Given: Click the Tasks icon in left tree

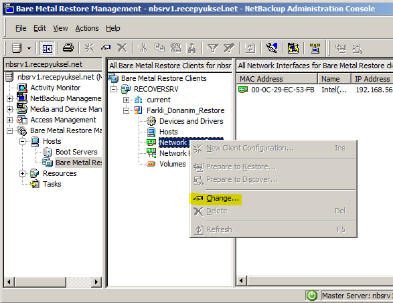Looking at the screenshot, I should click(x=35, y=184).
